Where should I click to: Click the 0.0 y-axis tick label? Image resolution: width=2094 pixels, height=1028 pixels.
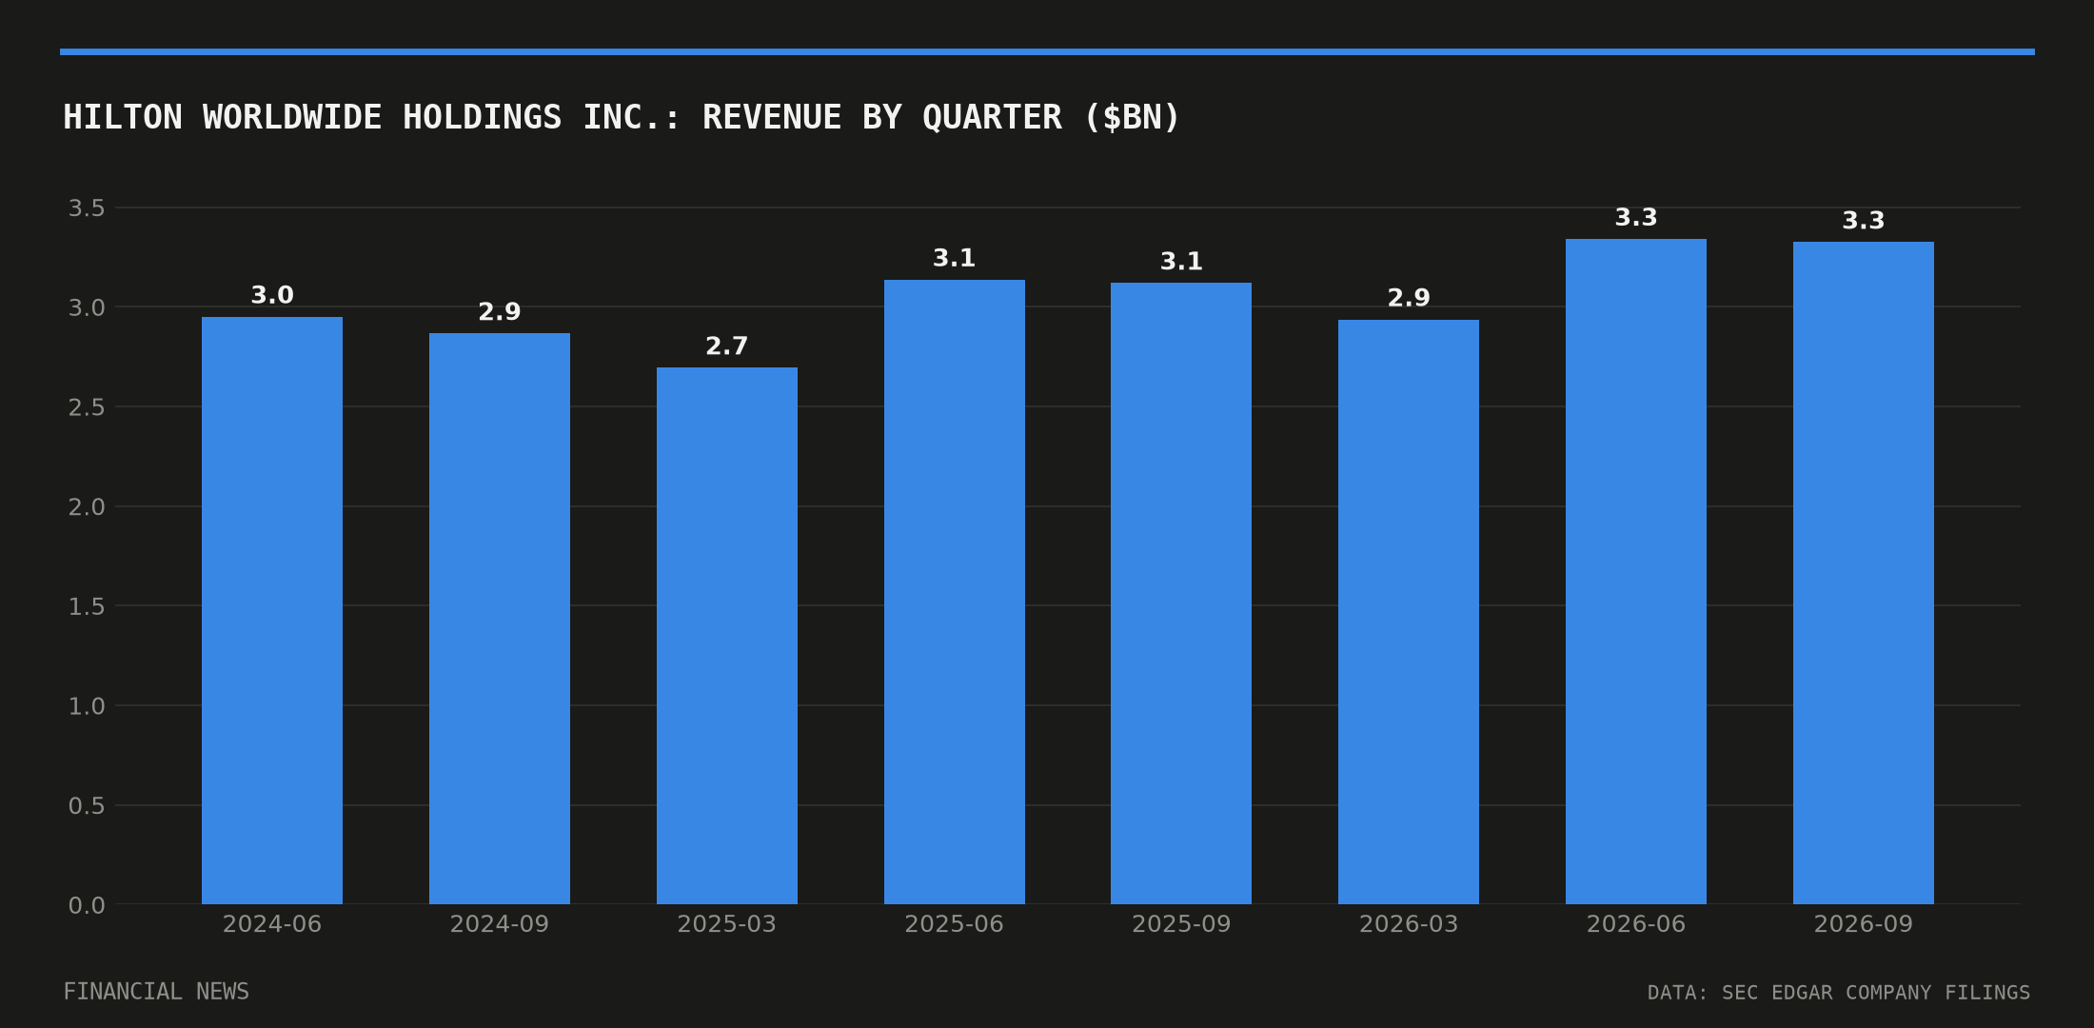pyautogui.click(x=87, y=905)
